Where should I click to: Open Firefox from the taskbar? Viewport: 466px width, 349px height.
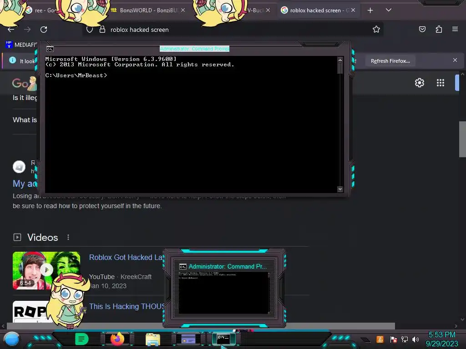(117, 339)
